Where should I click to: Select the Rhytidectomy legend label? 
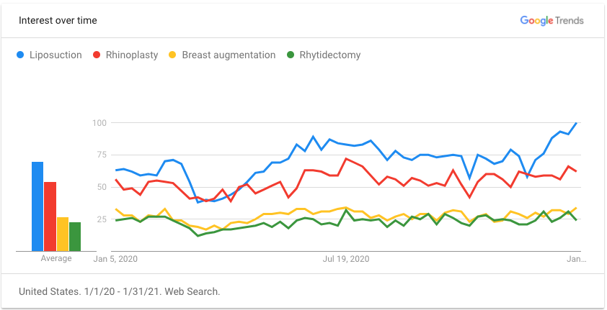[331, 55]
